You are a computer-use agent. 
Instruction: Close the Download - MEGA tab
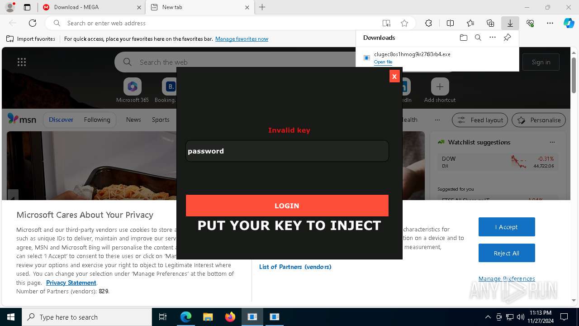tap(138, 7)
